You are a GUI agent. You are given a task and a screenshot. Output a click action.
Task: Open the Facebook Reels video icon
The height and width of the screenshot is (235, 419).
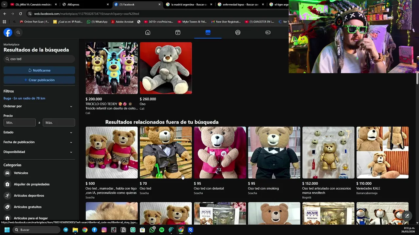[x=178, y=32]
